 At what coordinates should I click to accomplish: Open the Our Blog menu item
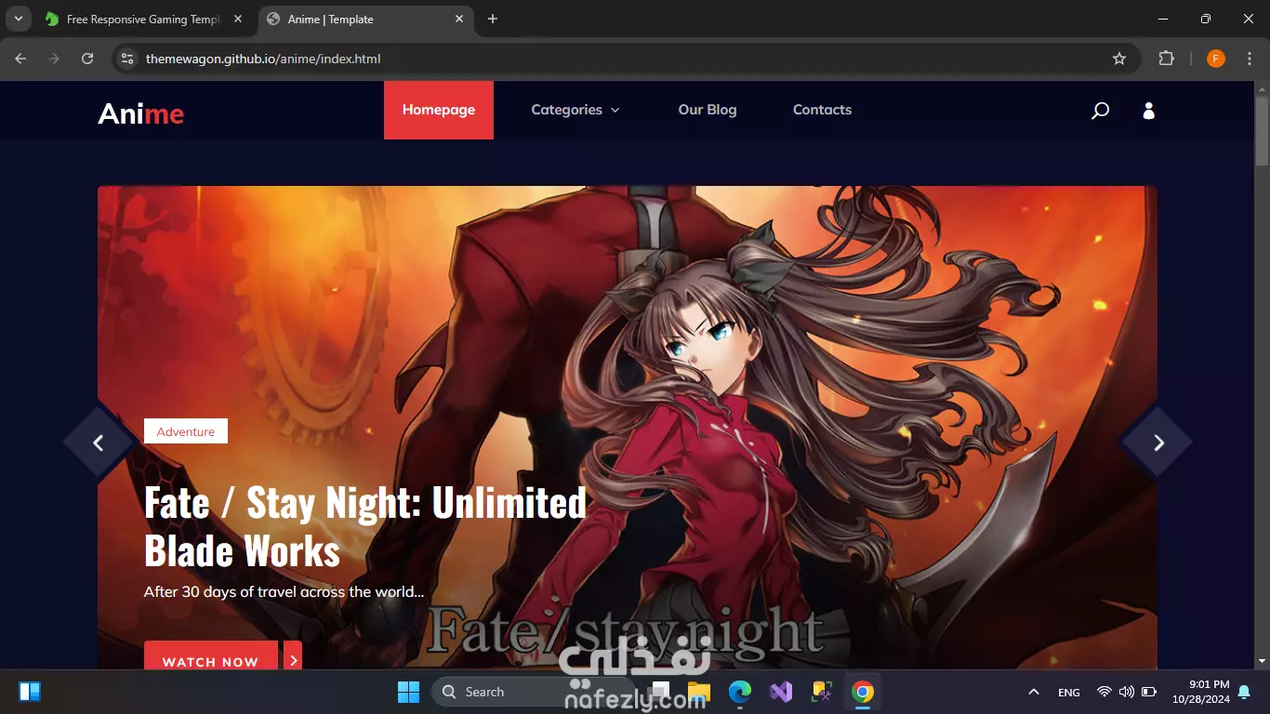click(x=708, y=110)
